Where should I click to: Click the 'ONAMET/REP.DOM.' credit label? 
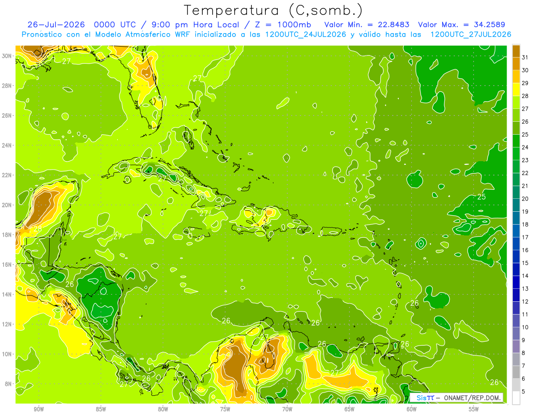pos(472,398)
